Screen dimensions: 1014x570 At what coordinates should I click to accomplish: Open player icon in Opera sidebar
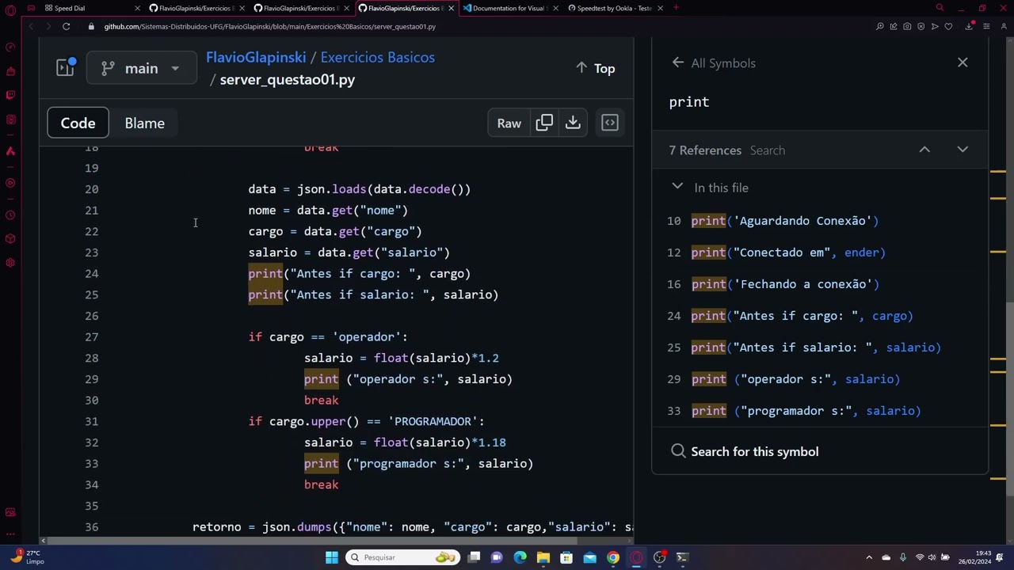click(x=10, y=184)
